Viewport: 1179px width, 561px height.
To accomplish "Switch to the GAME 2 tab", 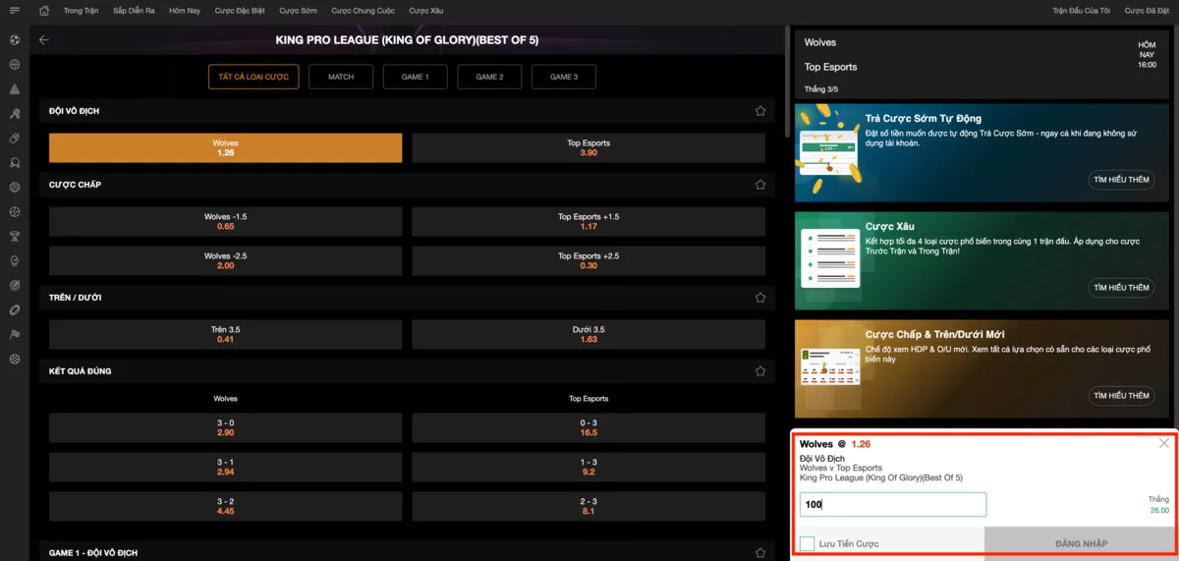I will 489,77.
